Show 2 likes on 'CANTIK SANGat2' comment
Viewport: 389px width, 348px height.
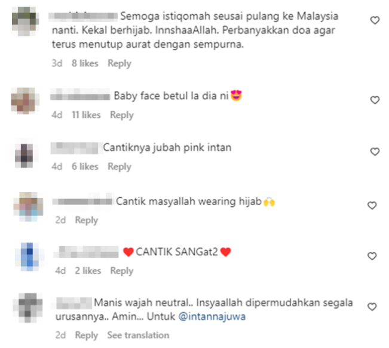88,271
